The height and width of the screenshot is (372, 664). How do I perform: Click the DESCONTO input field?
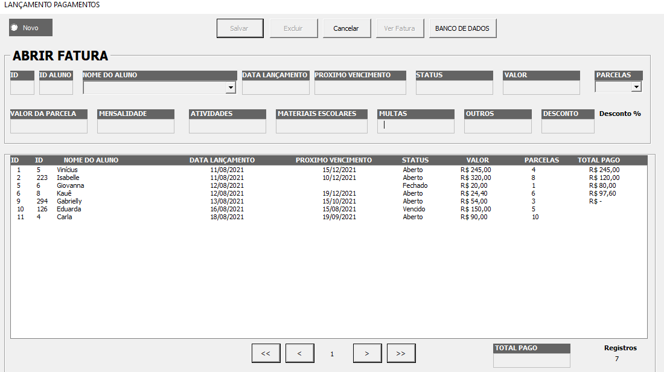click(x=567, y=126)
